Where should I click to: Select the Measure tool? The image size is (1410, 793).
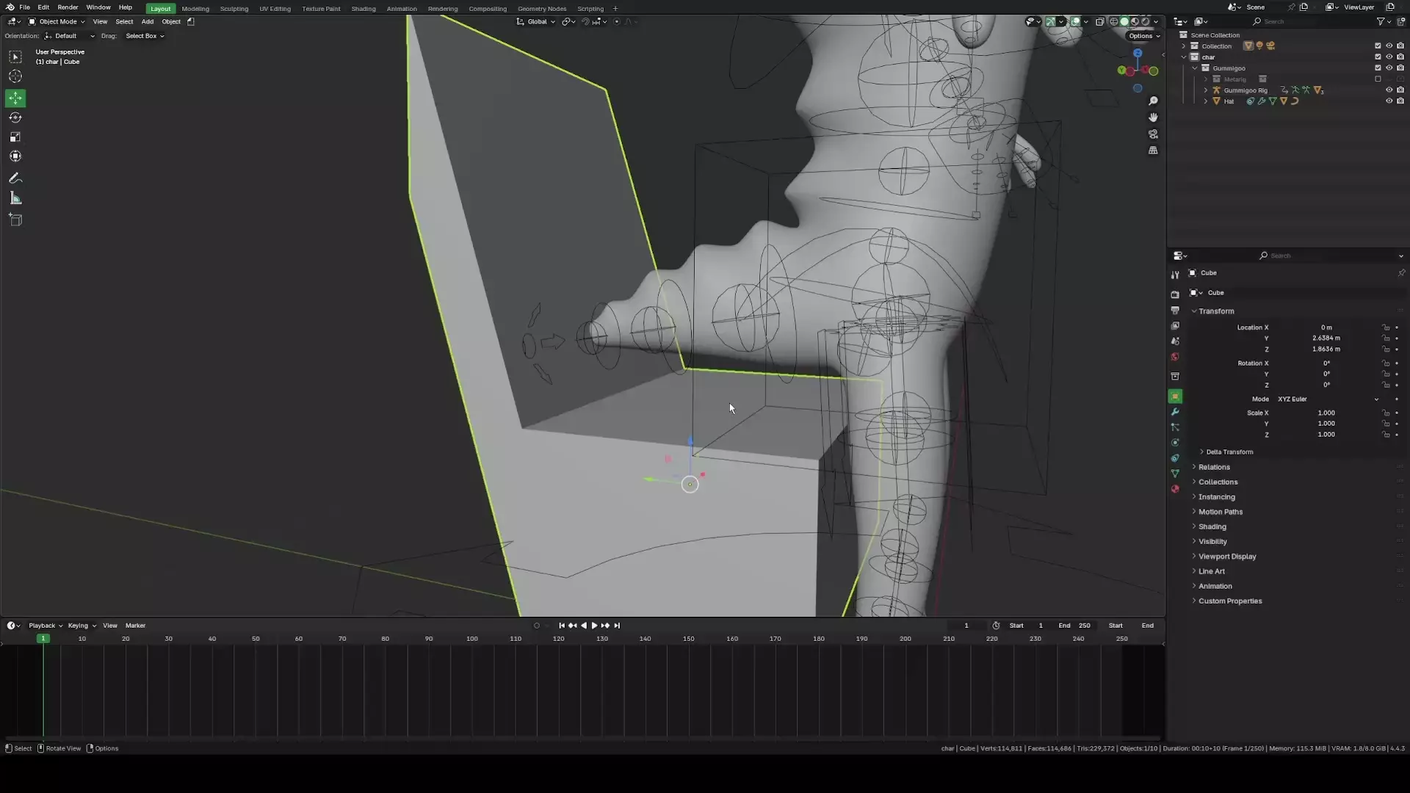[x=15, y=198]
